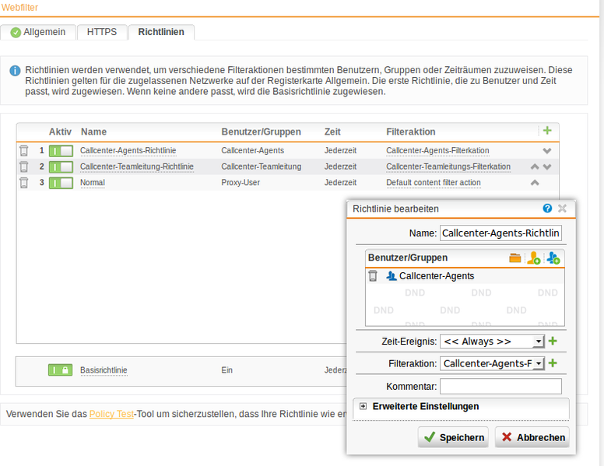The image size is (604, 466).
Task: Click the Kommentar input field
Action: [x=500, y=386]
